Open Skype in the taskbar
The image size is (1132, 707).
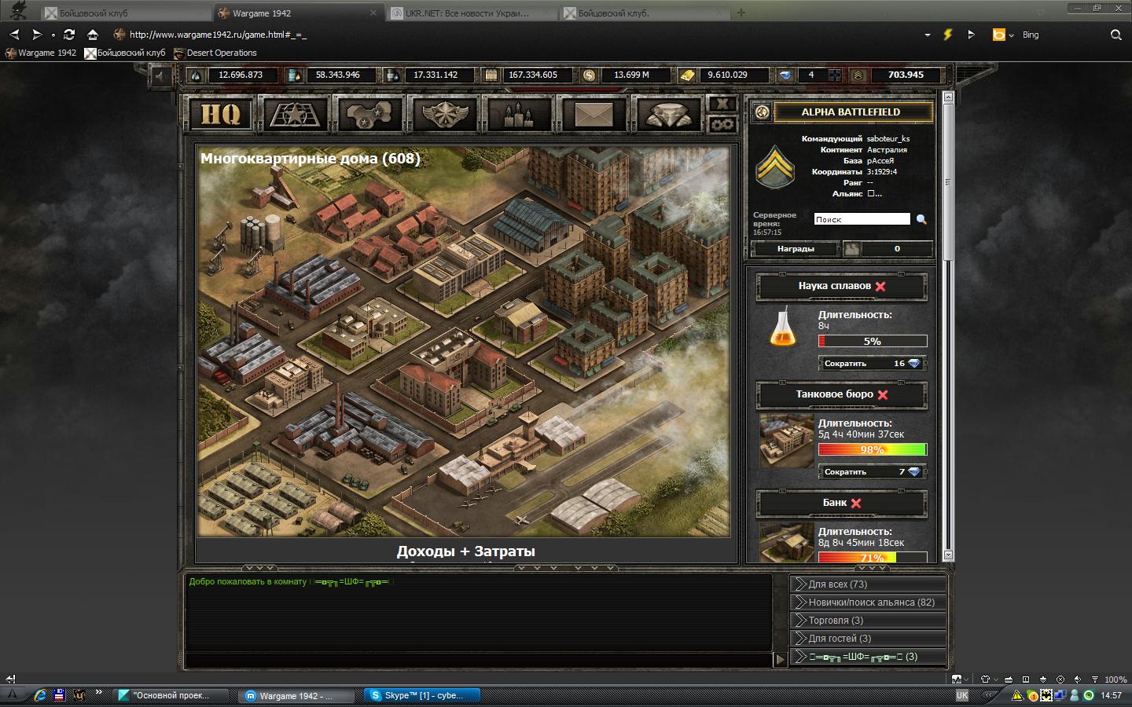[421, 695]
